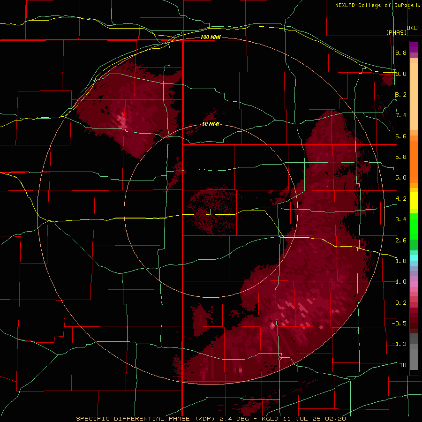
Task: Select the 100 NMI range ring label
Action: 211,37
